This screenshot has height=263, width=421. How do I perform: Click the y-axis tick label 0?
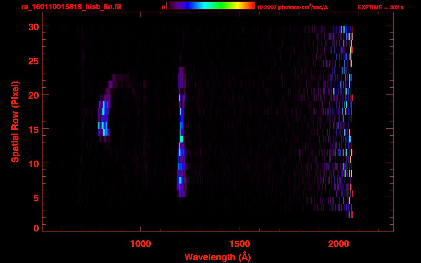35,228
